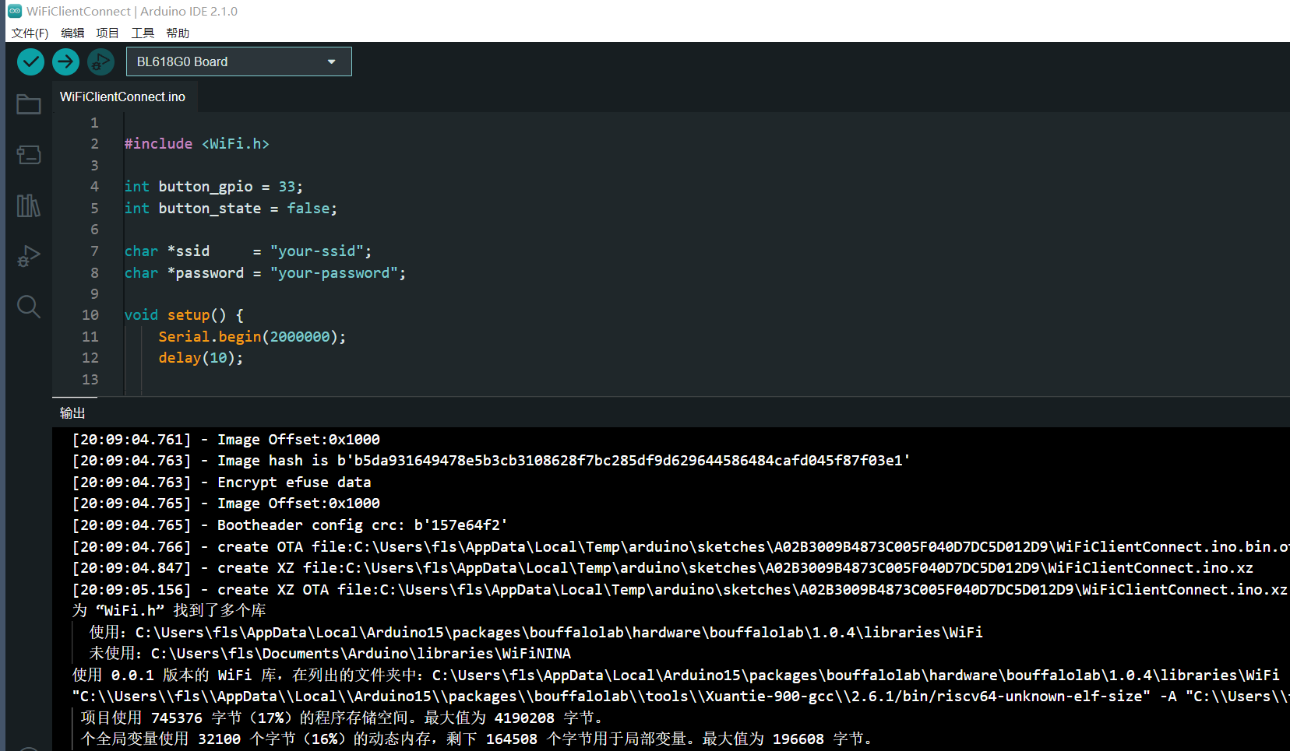Click the "your-password" string
Screen dimensions: 1290x751
(334, 273)
